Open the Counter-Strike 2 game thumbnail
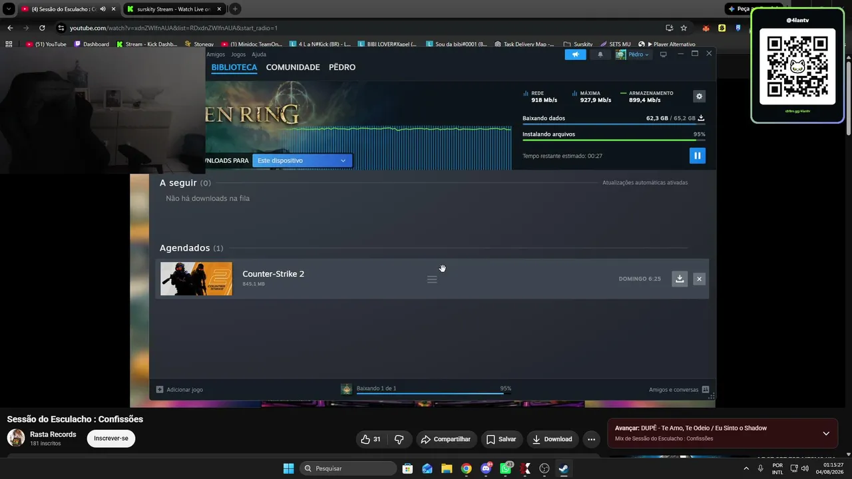The height and width of the screenshot is (479, 852). (x=196, y=279)
